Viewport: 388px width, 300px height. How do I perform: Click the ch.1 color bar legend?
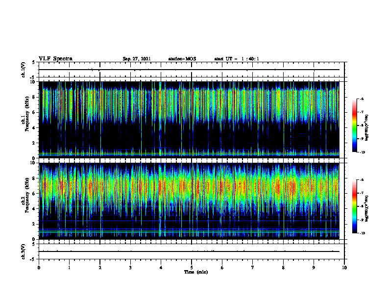(354, 125)
